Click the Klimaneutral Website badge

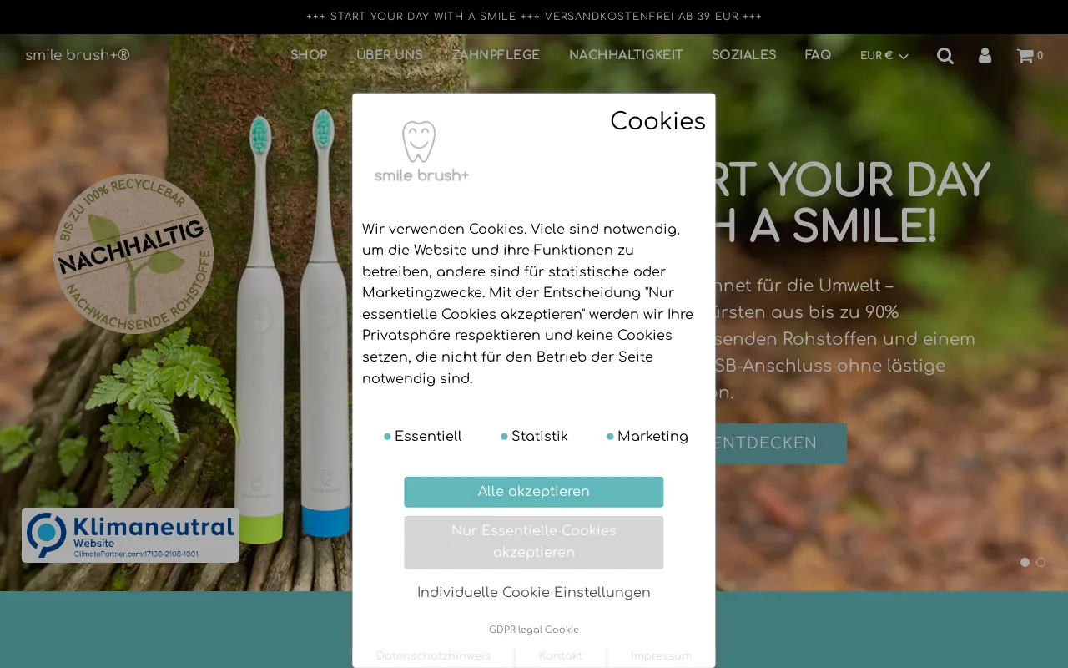(x=130, y=535)
